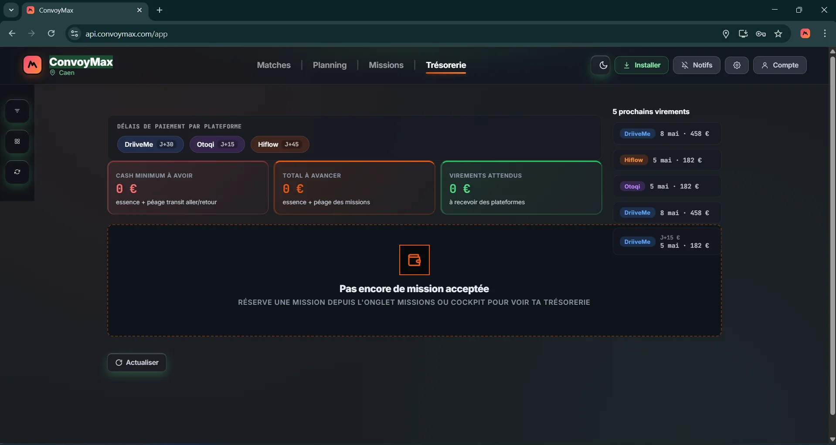Click the Virements attendus card

(x=521, y=188)
